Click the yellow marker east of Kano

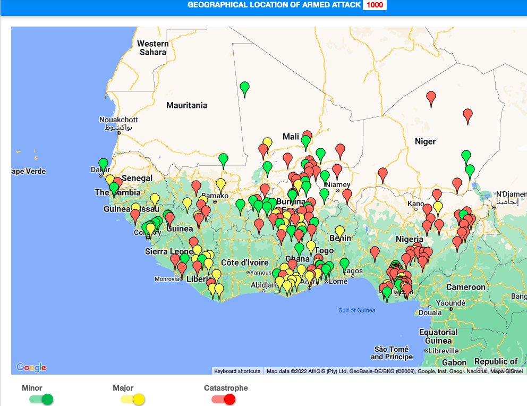[x=438, y=207]
